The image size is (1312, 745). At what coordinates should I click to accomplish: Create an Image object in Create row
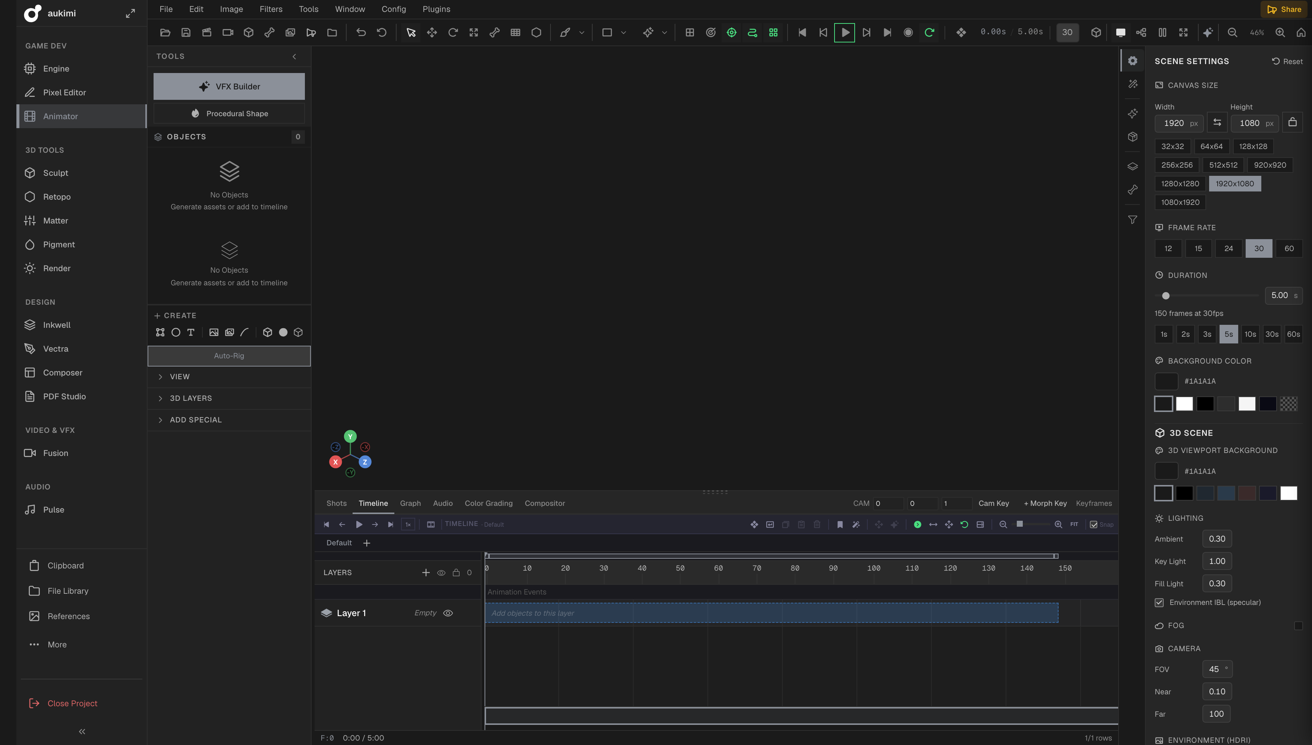point(214,332)
